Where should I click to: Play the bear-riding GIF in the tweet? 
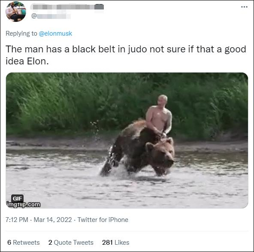[x=127, y=140]
